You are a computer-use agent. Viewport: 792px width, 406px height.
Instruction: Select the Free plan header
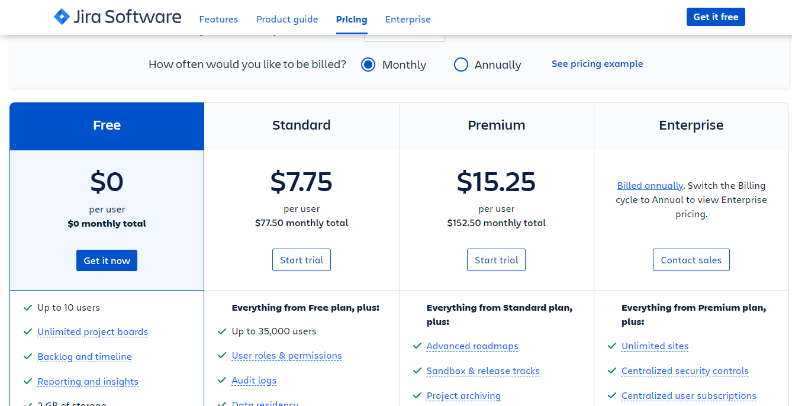(107, 125)
